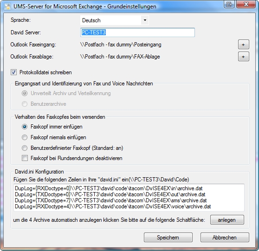Enable Faxkopf bei Rundsendungen deaktivieren

[x=25, y=158]
